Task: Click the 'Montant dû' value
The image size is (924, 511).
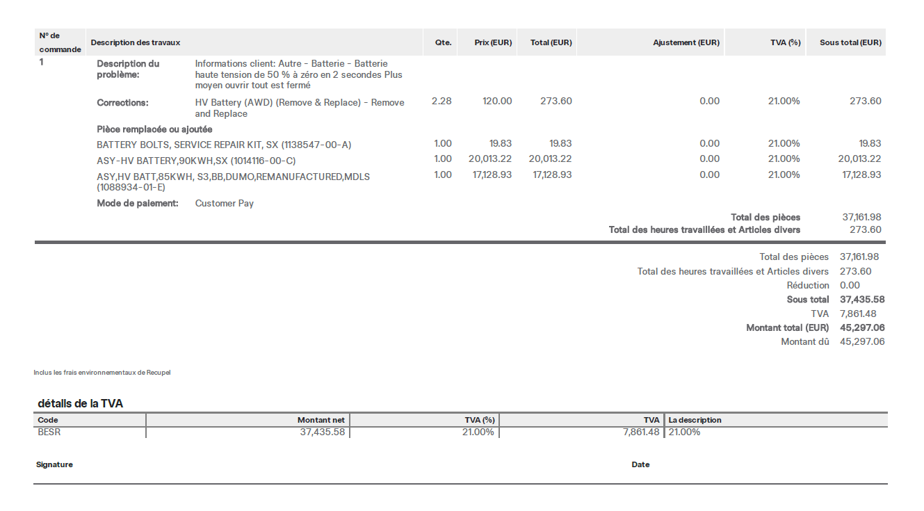Action: tap(862, 341)
